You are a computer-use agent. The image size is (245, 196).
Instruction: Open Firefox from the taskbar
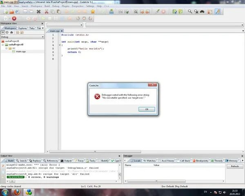click(17, 192)
